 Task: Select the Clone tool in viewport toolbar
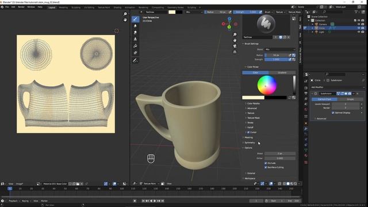click(x=135, y=39)
